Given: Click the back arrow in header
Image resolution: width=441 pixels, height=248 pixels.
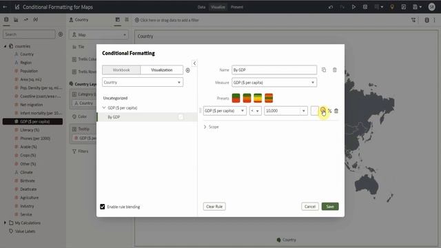Looking at the screenshot, I should pyautogui.click(x=5, y=7).
